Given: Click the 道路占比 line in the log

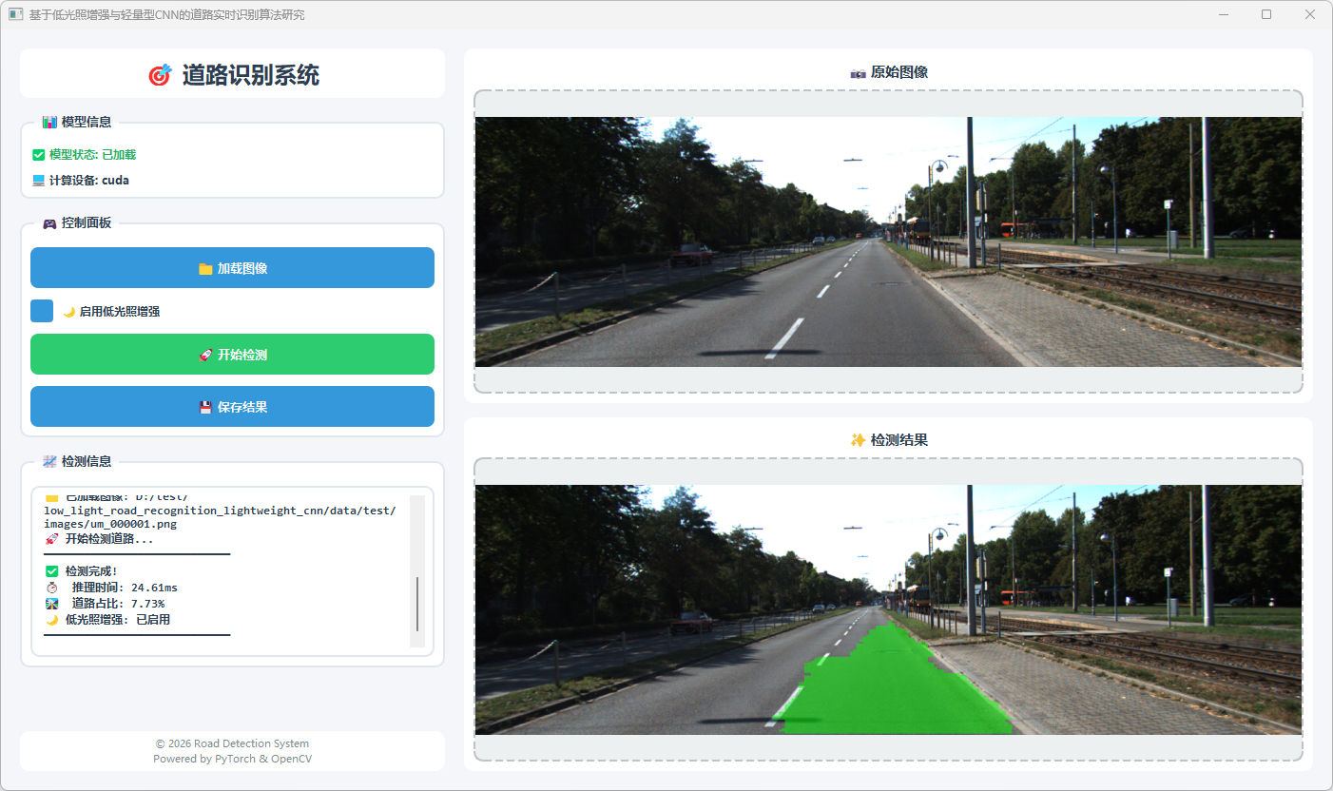Looking at the screenshot, I should tap(117, 604).
